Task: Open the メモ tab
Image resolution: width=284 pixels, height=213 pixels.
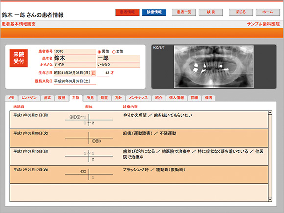Action: coord(11,98)
